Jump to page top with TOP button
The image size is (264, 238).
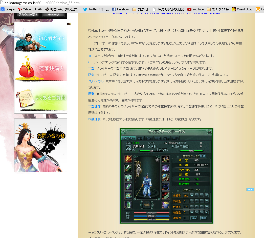250,190
